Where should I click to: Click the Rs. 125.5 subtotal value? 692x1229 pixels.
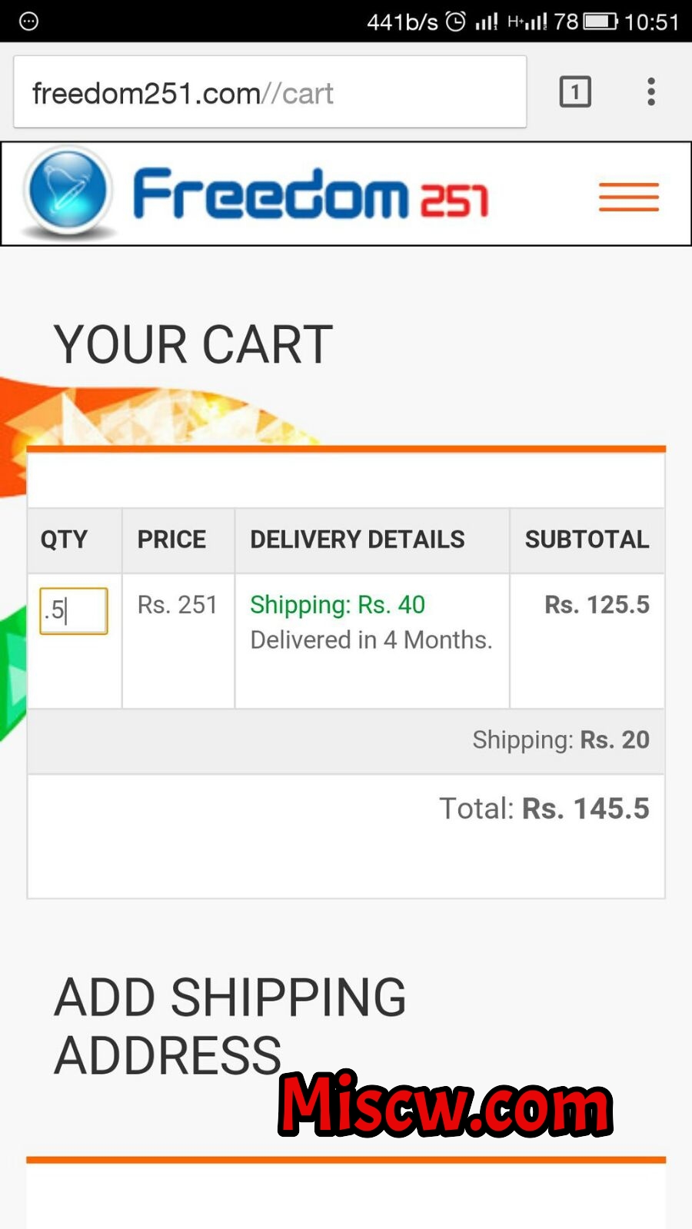point(597,605)
